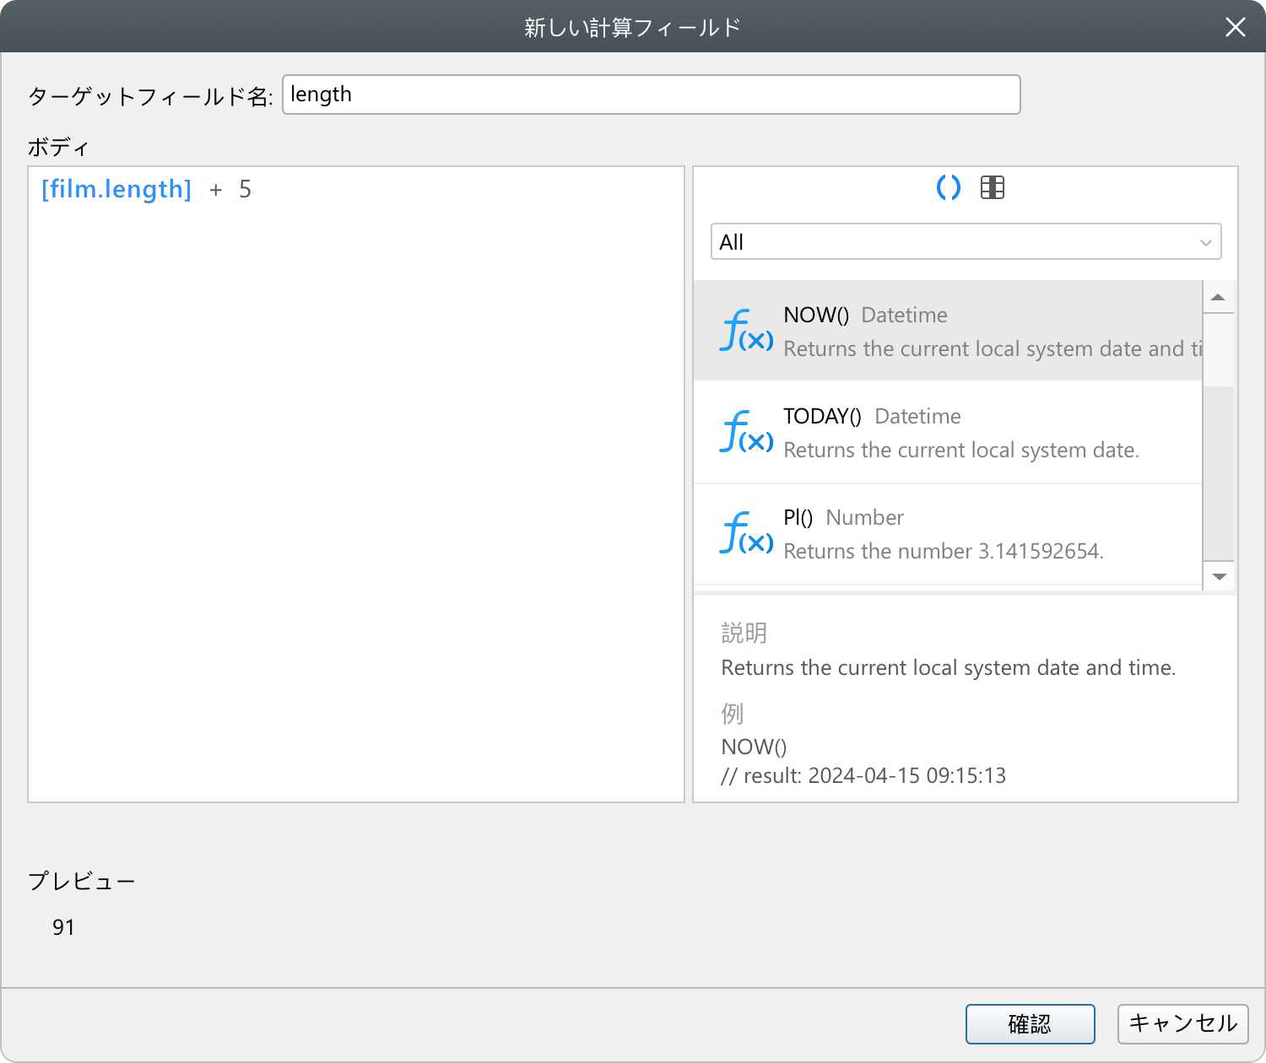
Task: Click the description 'Returns the current local system date and time.'
Action: click(x=949, y=667)
